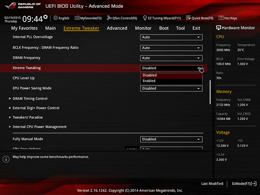
Task: Select the Fully Manual Mode label
Action: pyautogui.click(x=28, y=139)
